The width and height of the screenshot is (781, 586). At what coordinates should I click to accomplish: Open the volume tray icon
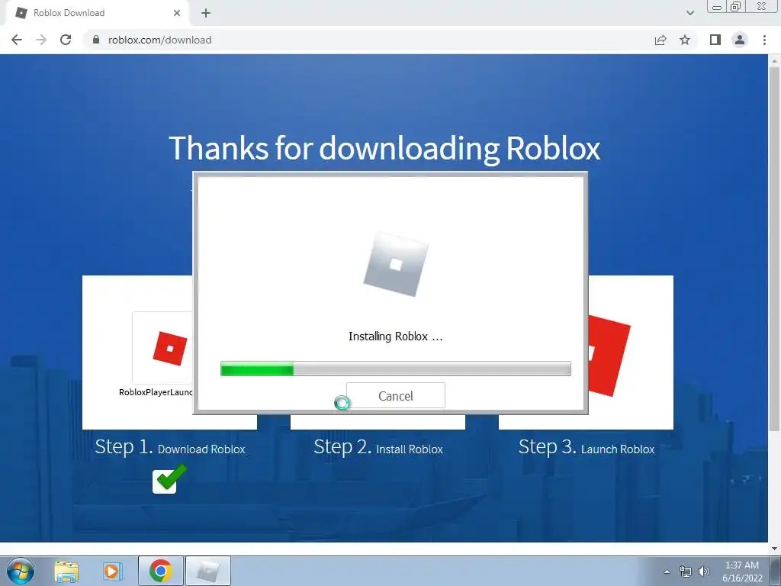(704, 572)
